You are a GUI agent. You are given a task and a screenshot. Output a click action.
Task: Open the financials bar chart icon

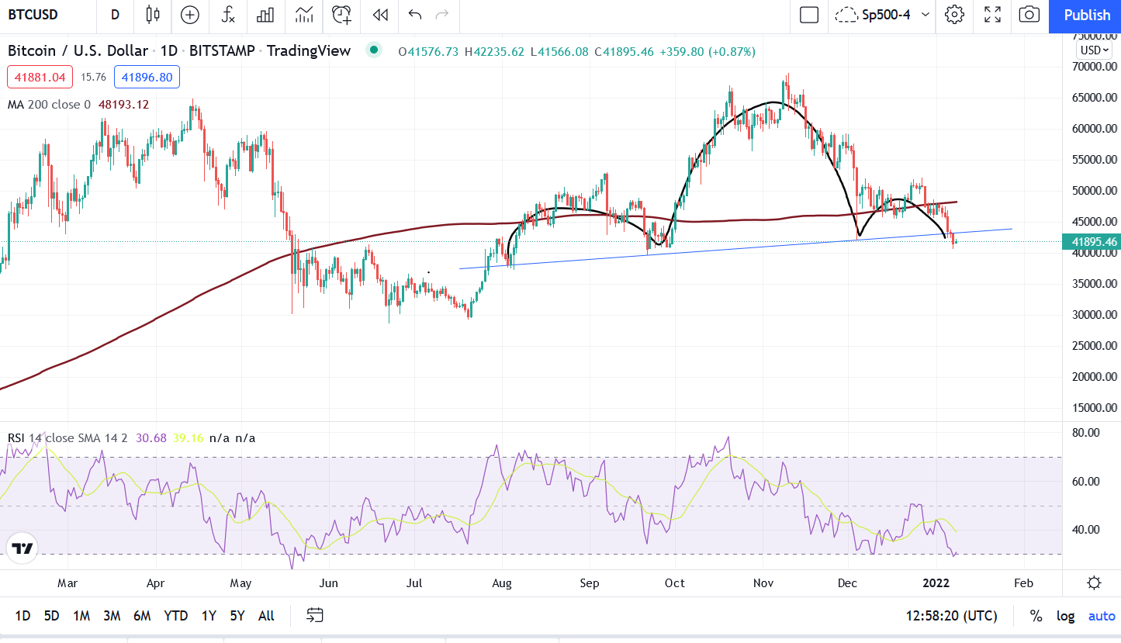pyautogui.click(x=265, y=15)
